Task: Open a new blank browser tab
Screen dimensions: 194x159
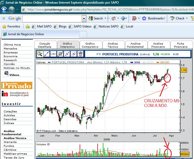Action: click(x=83, y=34)
